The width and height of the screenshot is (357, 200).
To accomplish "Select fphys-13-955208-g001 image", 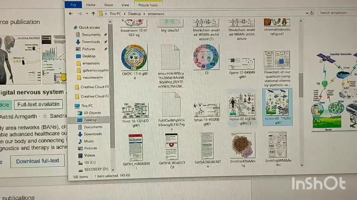I will point(207,115).
